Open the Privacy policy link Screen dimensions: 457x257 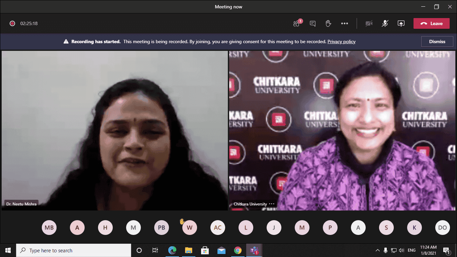[342, 42]
